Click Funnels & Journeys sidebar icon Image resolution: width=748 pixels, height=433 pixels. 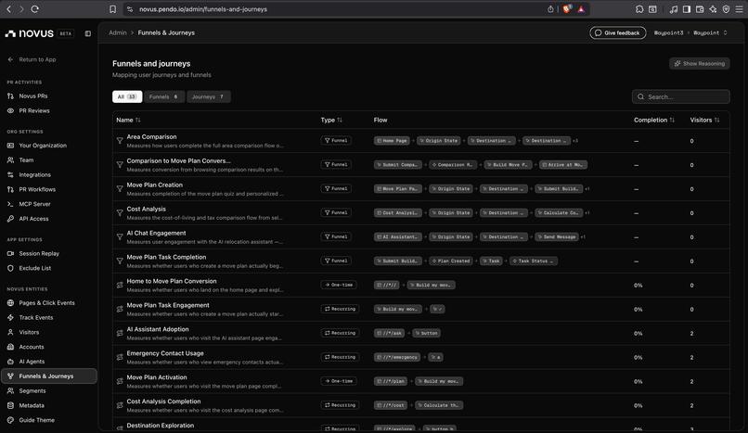(10, 376)
